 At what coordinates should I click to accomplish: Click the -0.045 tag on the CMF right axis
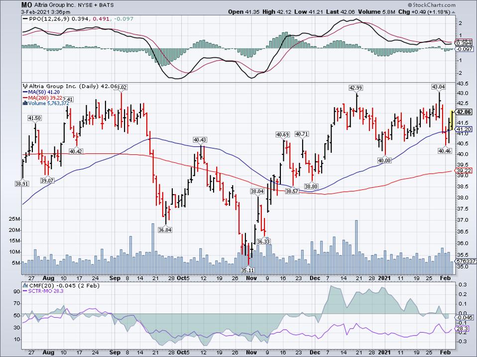[x=464, y=318]
